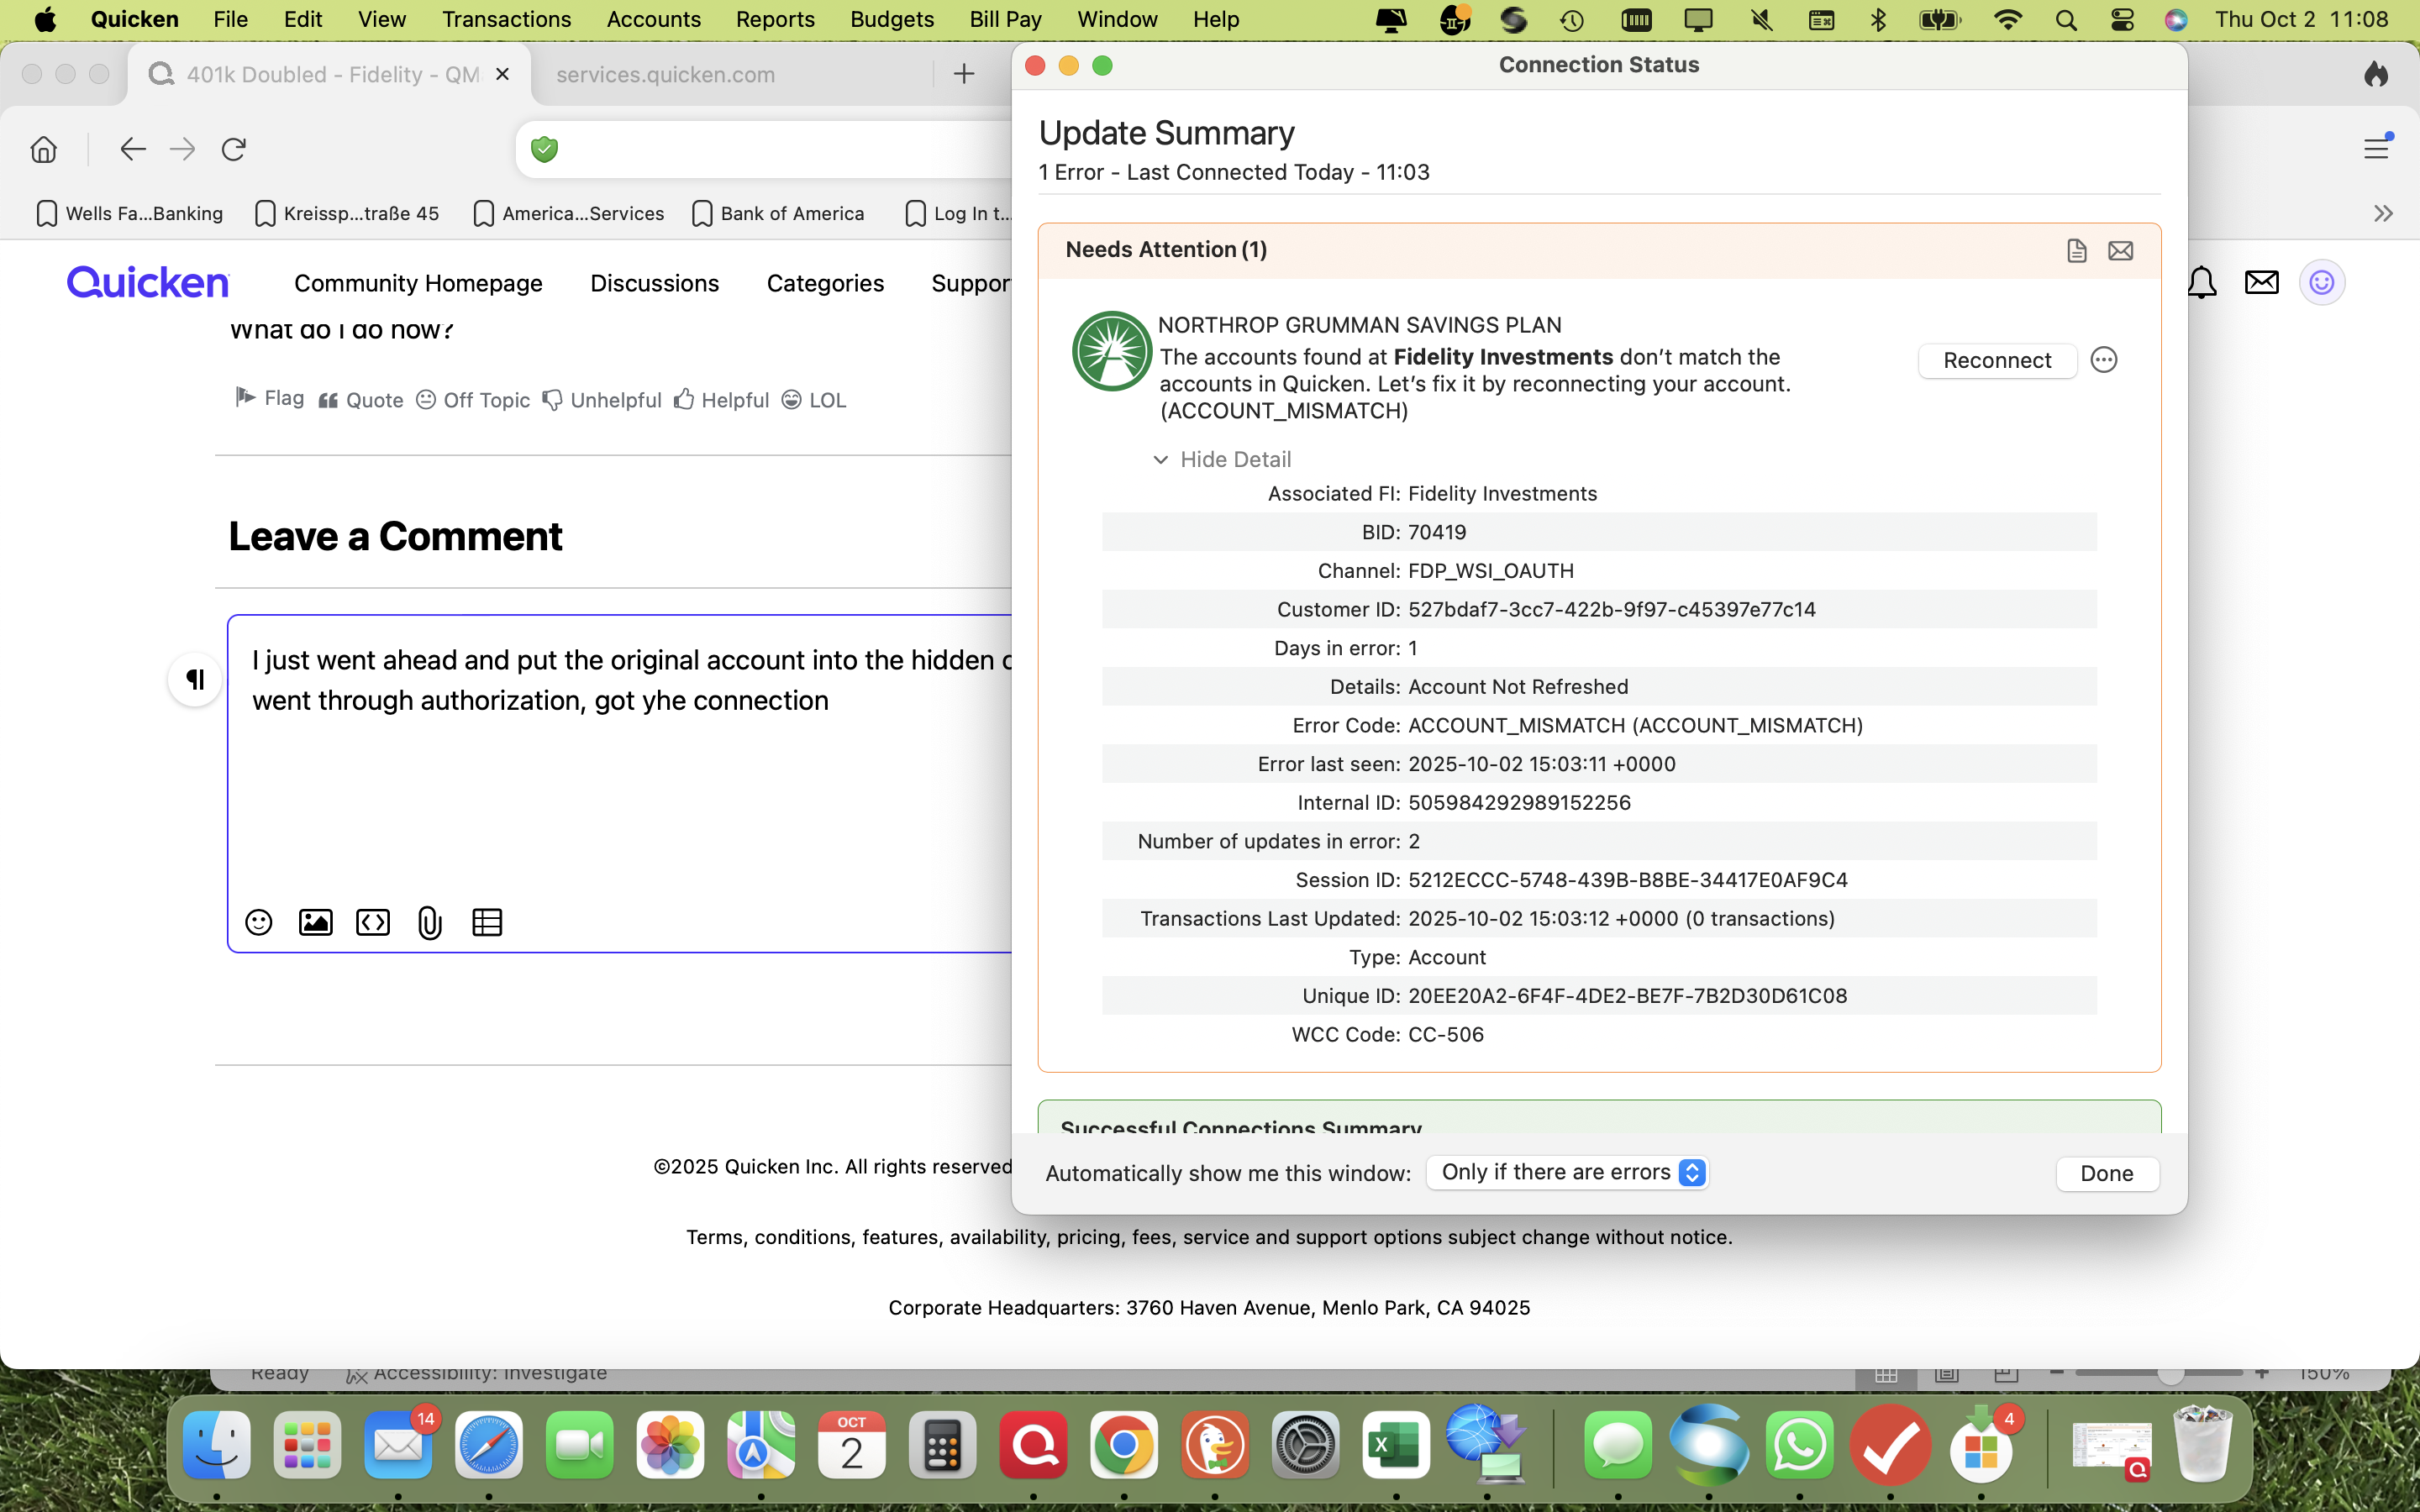Viewport: 2420px width, 1512px height.
Task: Expand the bookmarks overflow chevron
Action: click(x=2383, y=213)
